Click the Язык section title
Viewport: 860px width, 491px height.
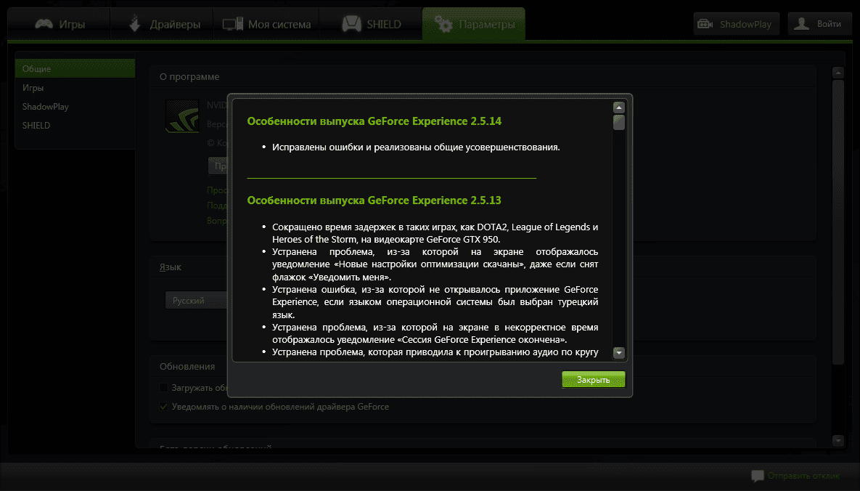pos(170,267)
